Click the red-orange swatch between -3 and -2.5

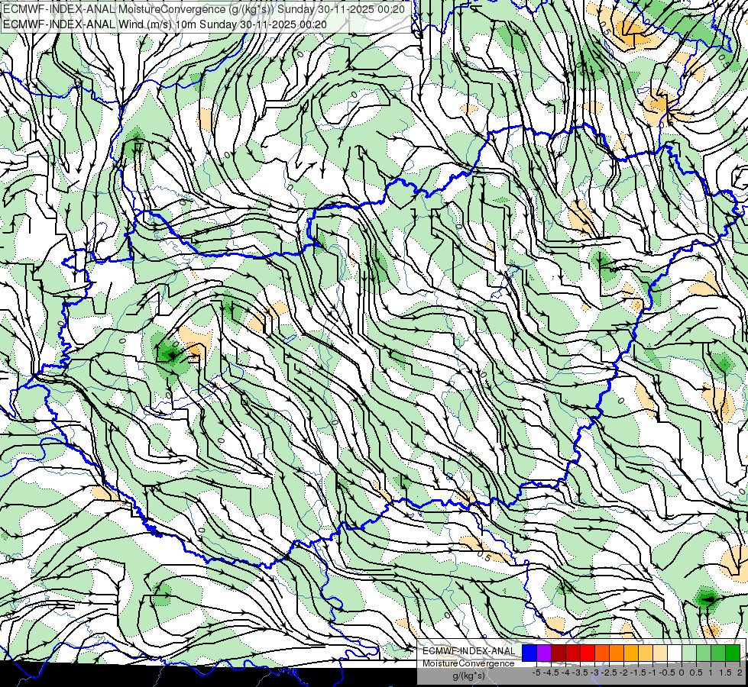click(602, 653)
